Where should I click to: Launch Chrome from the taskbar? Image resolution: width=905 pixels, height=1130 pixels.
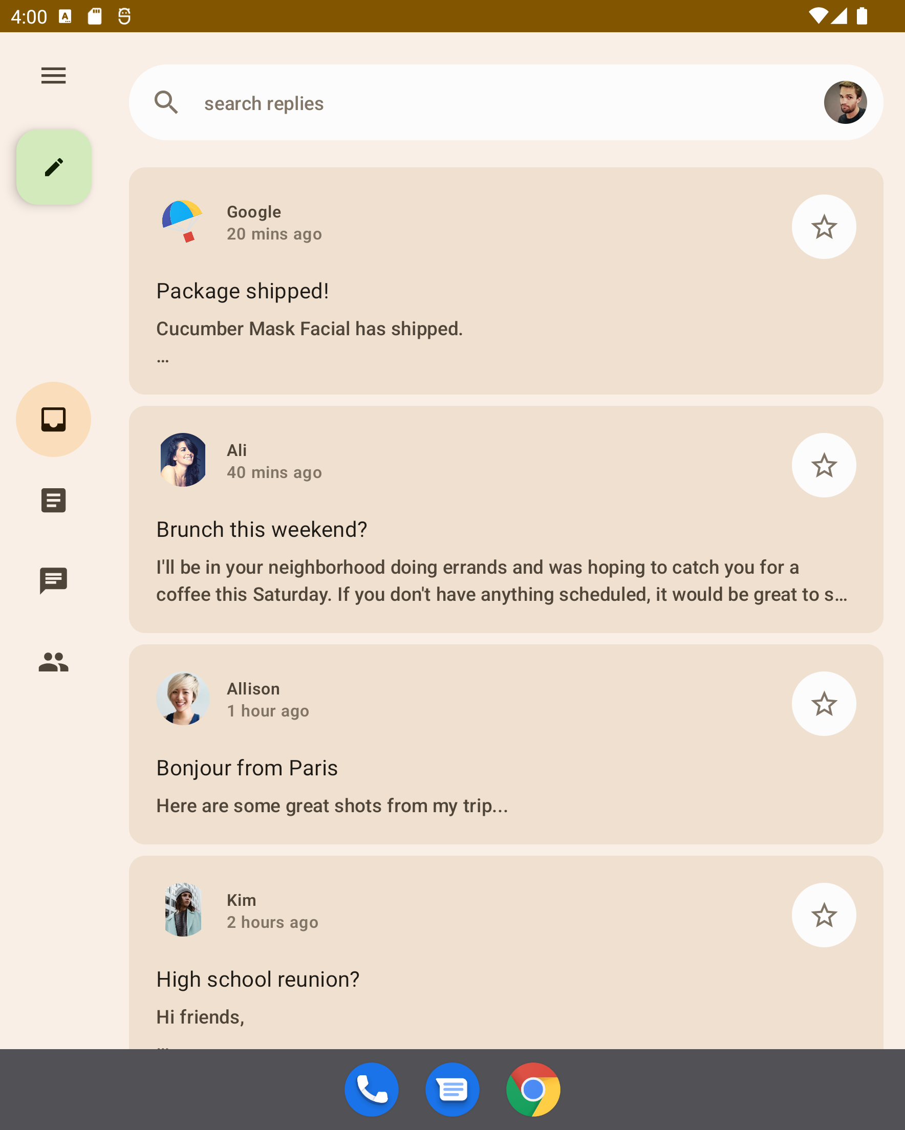tap(533, 1090)
